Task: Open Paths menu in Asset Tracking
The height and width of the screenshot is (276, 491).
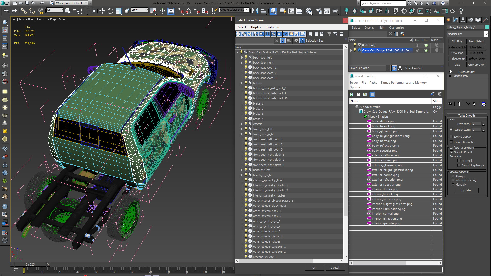Action: point(373,83)
